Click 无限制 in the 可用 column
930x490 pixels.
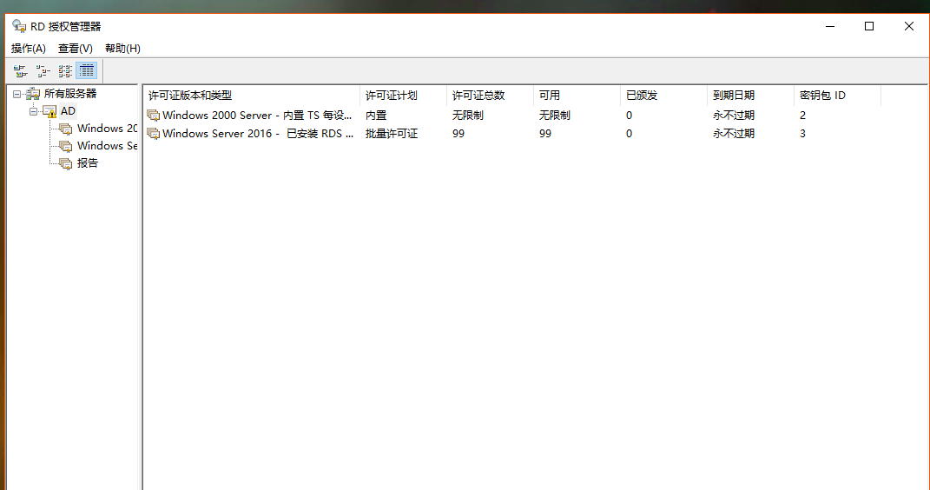pyautogui.click(x=555, y=115)
